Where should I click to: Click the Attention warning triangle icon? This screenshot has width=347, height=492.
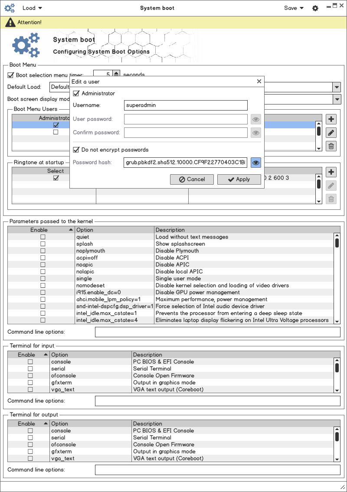(10, 22)
